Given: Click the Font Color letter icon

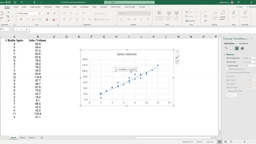Looking at the screenshot, I should (x=54, y=20).
